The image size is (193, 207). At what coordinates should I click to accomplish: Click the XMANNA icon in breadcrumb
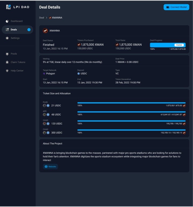(x=50, y=18)
